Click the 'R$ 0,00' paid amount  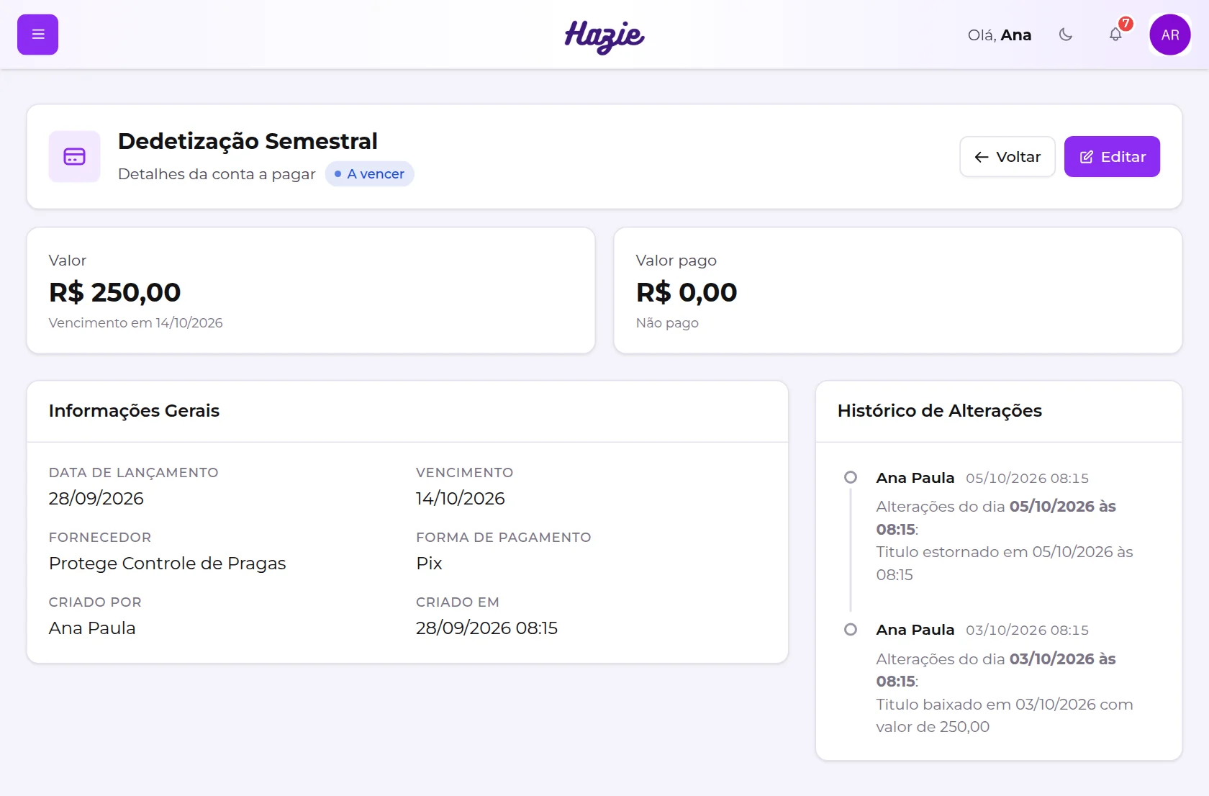[x=687, y=292]
